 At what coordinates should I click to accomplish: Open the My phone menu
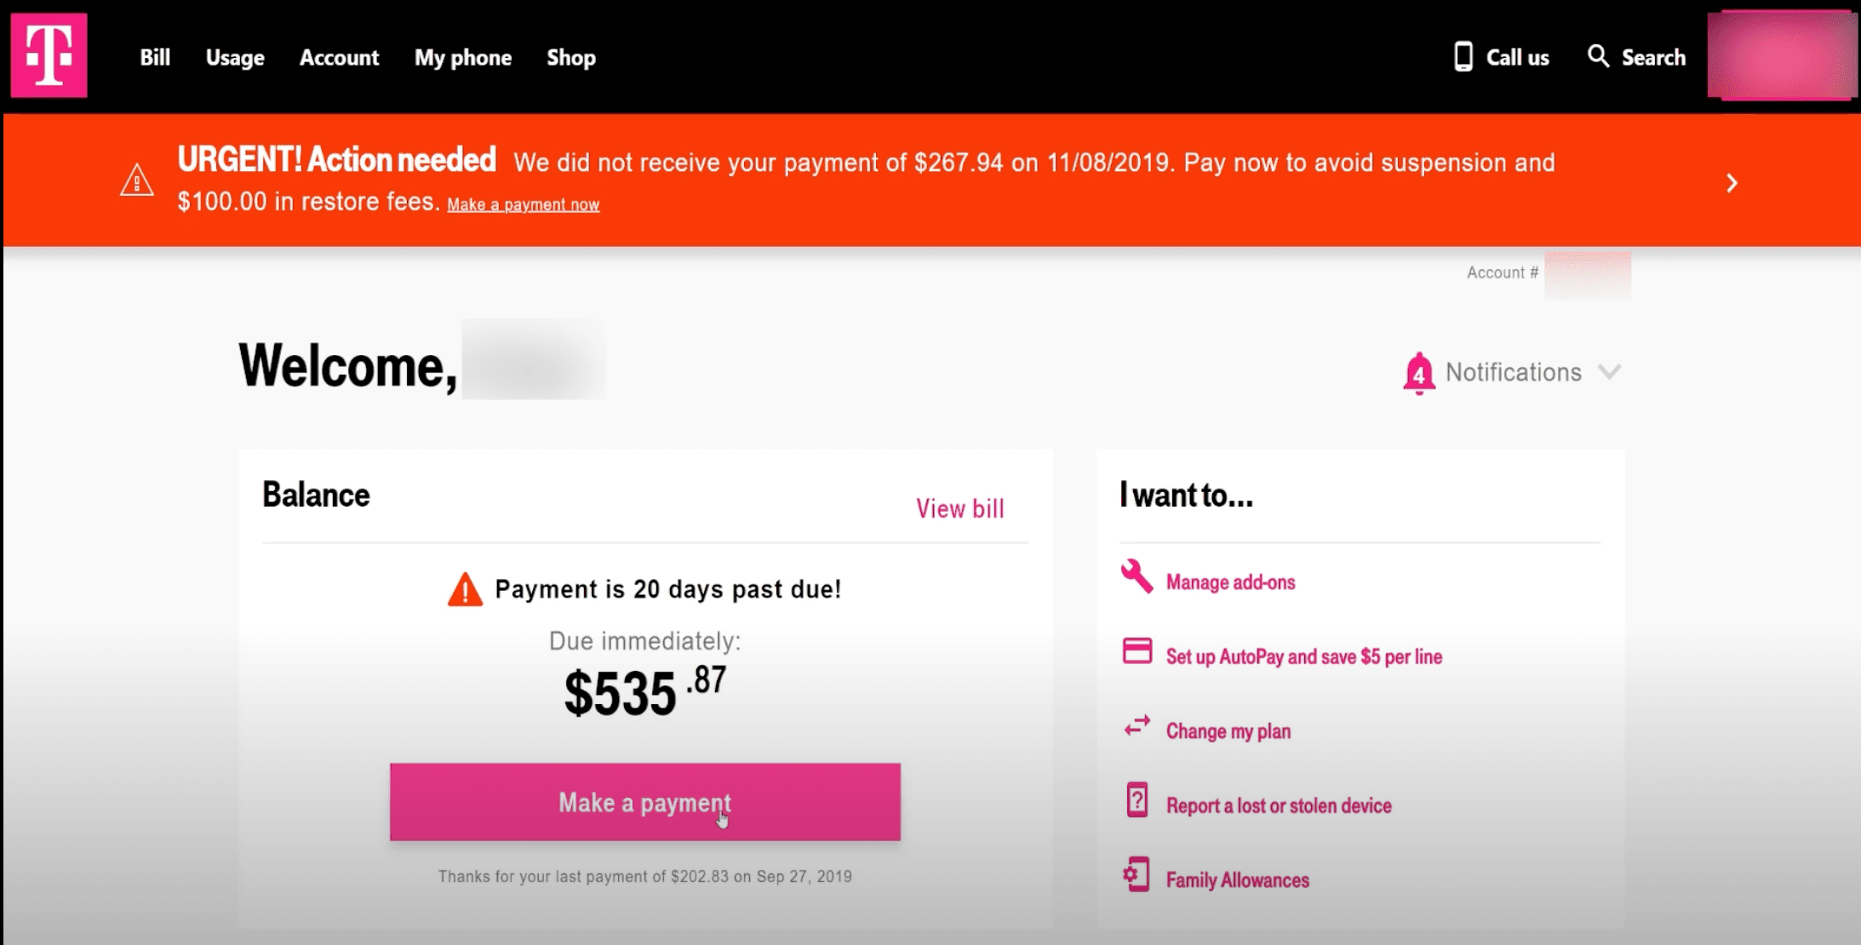pos(463,57)
